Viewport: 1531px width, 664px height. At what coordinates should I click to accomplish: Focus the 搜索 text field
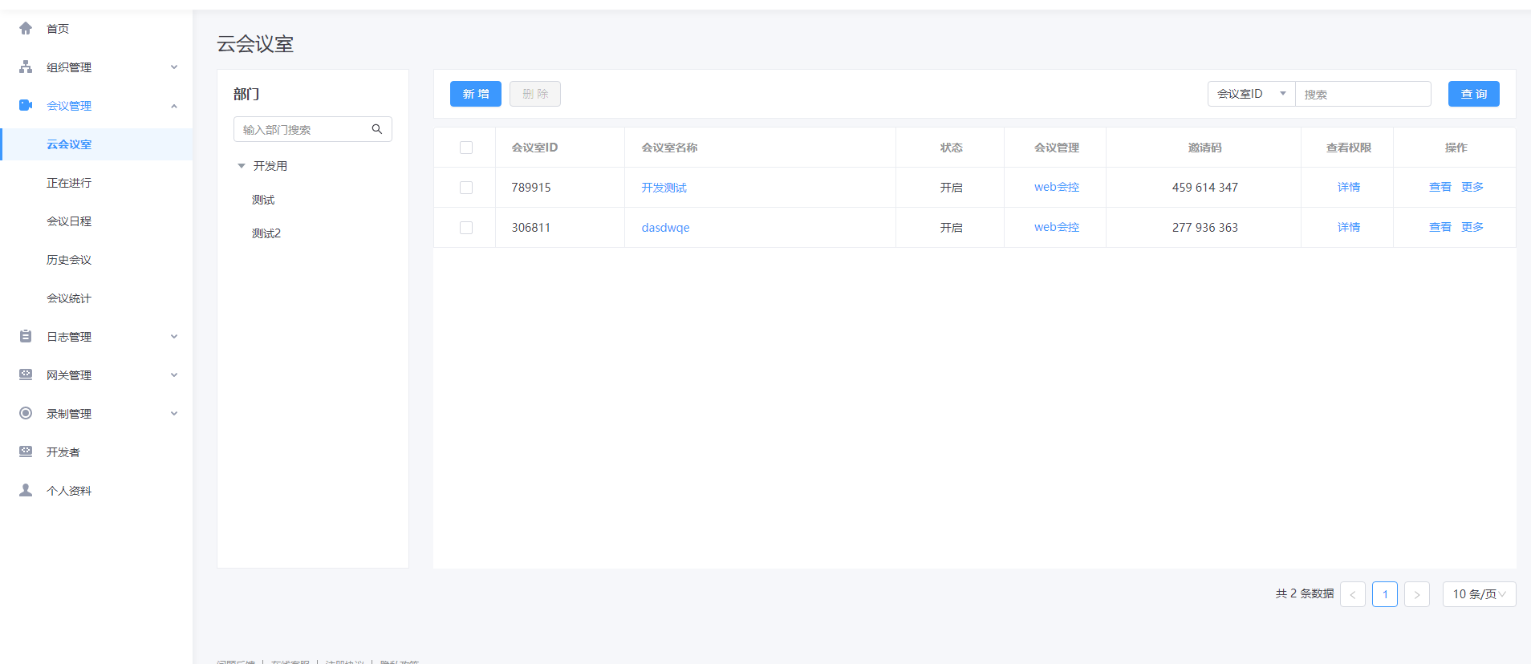(1363, 94)
